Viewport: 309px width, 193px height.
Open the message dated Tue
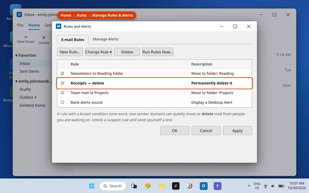point(288,70)
